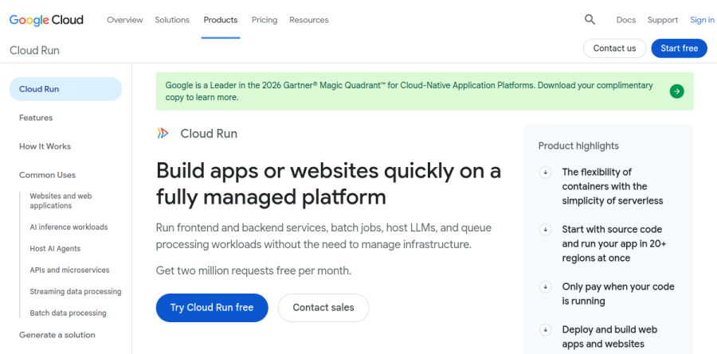This screenshot has height=354, width=717.
Task: Select Common Uses in sidebar
Action: click(x=47, y=175)
